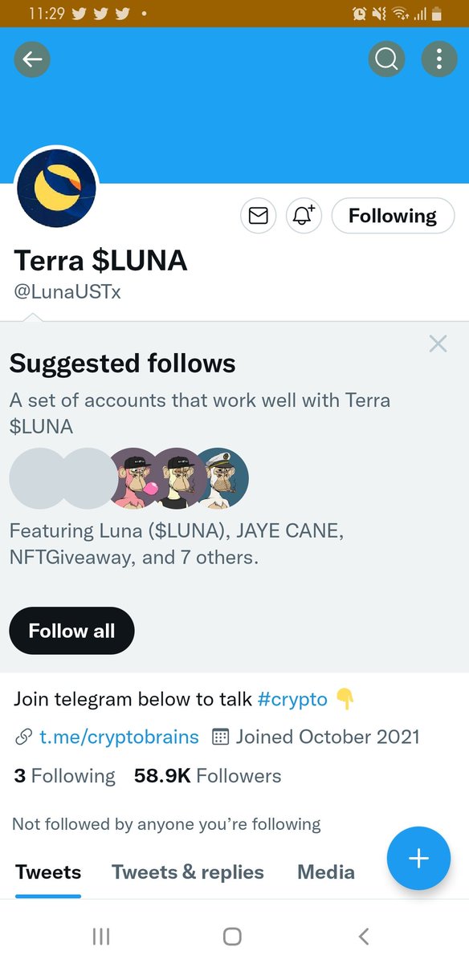Open the pink bubblegum ape avatar
Screen dimensions: 469x963
click(x=138, y=479)
